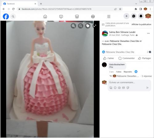The image size is (154, 138).
Task: Bookmark this page star icon
Action: (120, 9)
